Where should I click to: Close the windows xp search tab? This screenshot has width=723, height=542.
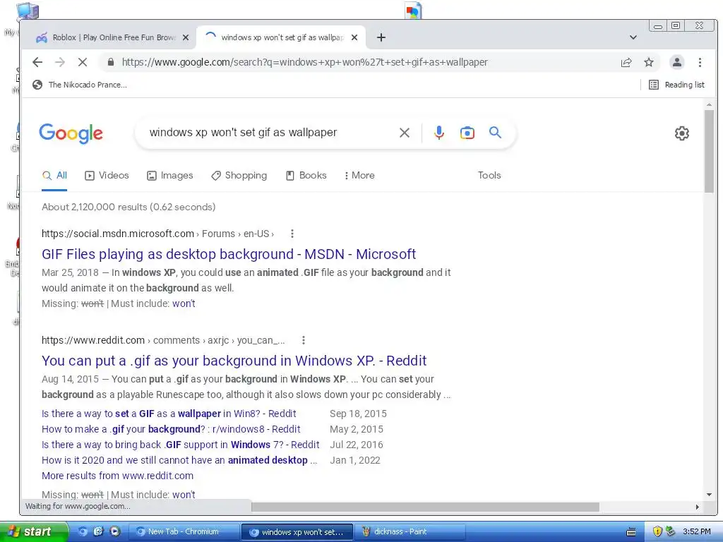click(354, 37)
